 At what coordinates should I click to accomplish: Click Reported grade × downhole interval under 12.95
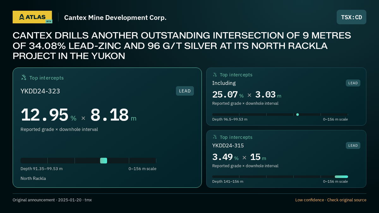click(59, 129)
